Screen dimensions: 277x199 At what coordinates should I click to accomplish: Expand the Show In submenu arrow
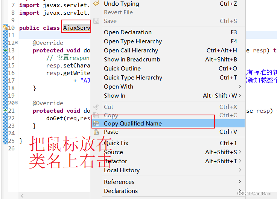[240, 95]
